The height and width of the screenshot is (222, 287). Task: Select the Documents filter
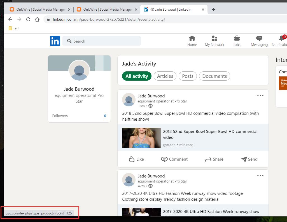(214, 76)
